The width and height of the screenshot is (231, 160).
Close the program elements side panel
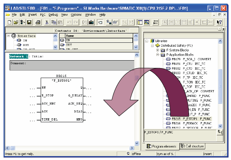(x=224, y=29)
